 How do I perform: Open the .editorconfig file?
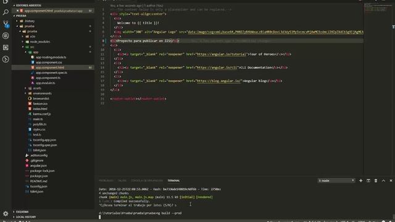pyautogui.click(x=39, y=155)
